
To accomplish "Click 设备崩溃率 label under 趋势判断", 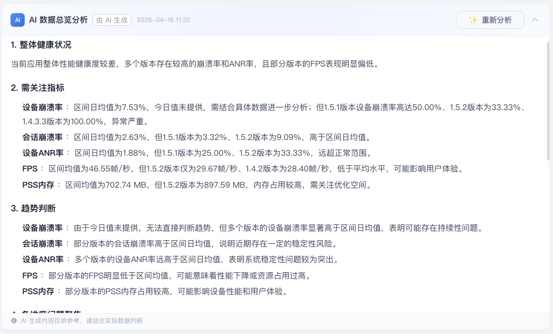I will 43,228.
